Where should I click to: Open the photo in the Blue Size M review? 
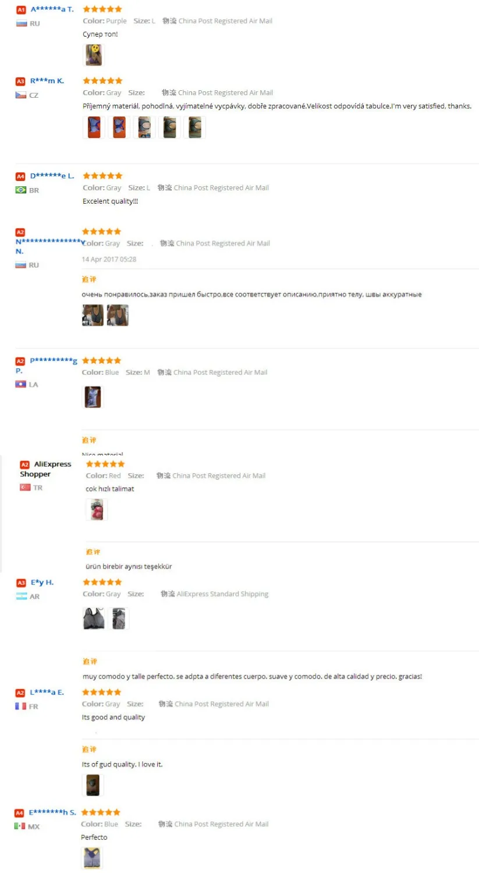pos(93,397)
